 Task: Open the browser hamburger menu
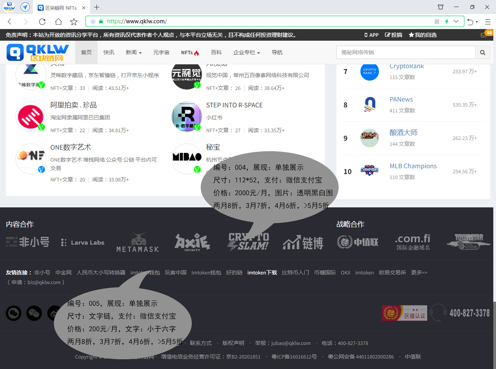click(487, 22)
